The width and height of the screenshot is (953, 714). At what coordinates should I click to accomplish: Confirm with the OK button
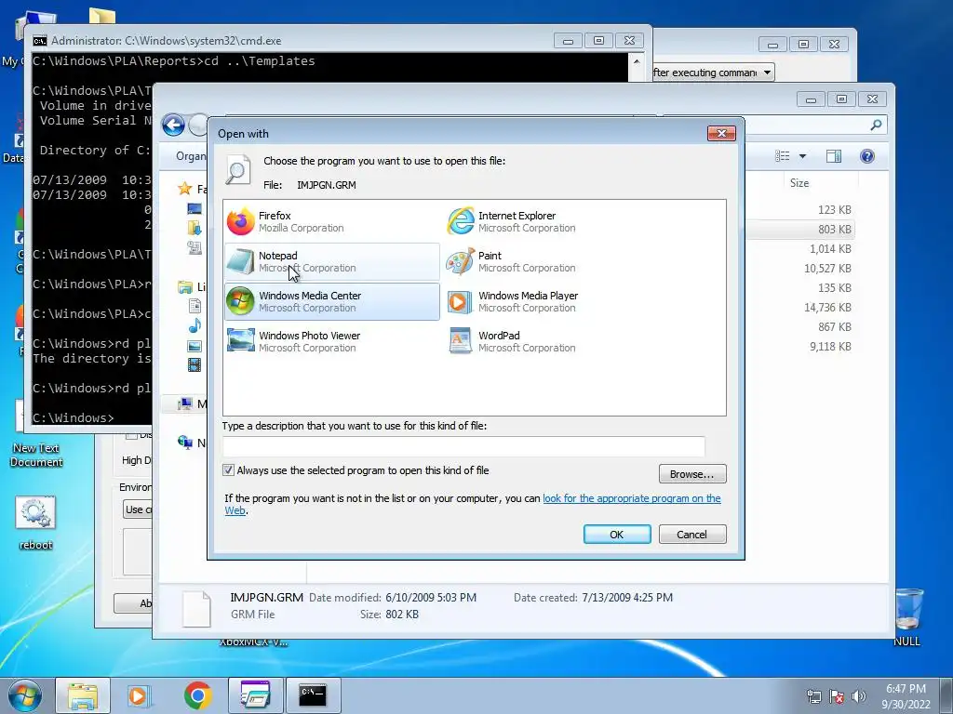617,535
